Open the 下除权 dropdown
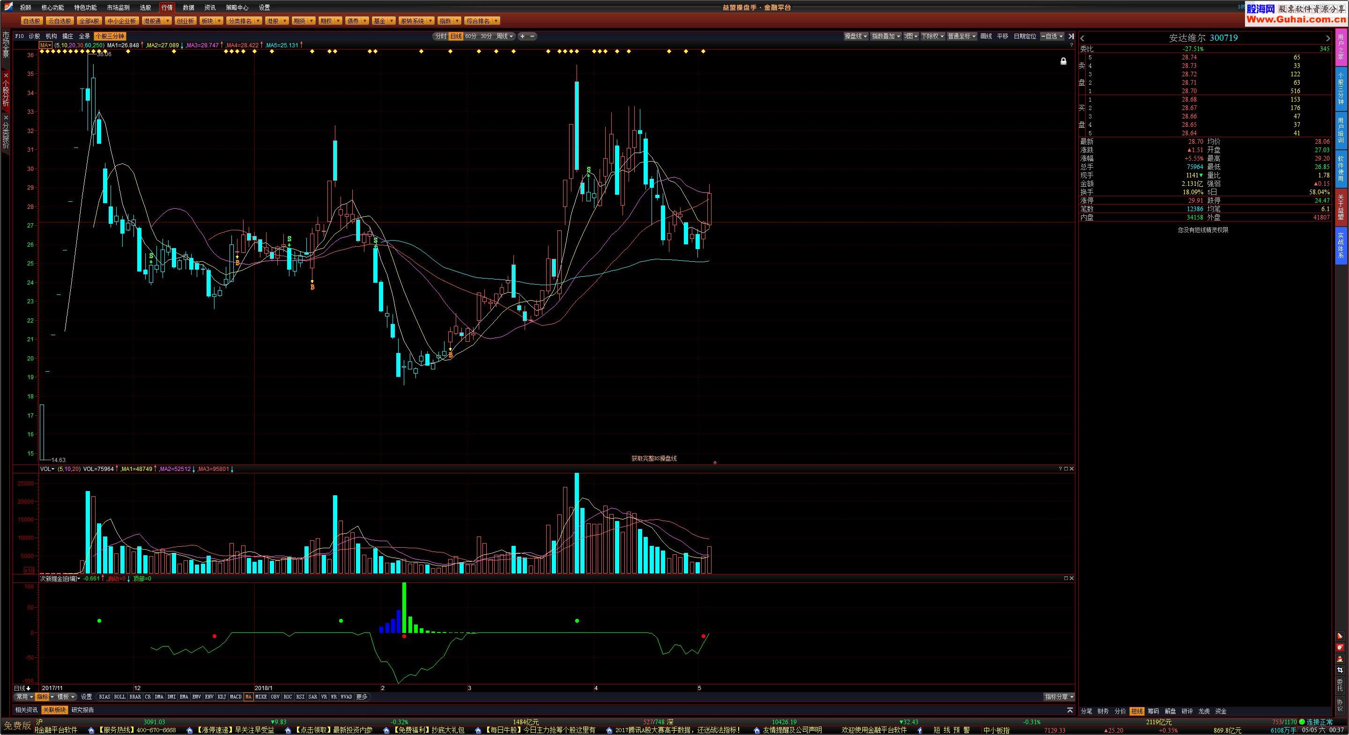This screenshot has height=735, width=1349. [933, 36]
